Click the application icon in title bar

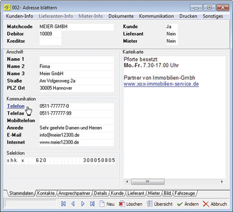(x=7, y=8)
